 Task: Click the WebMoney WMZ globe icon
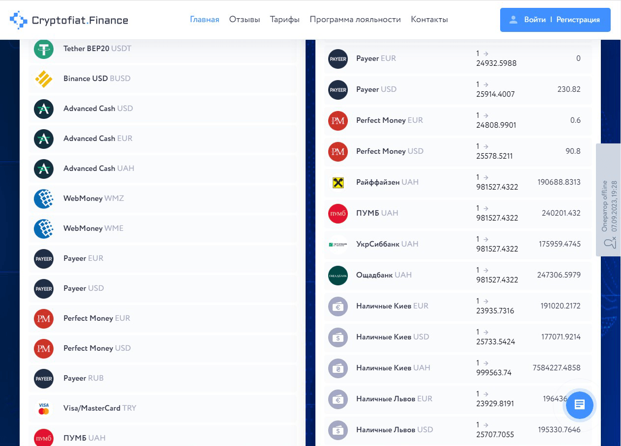tap(44, 198)
